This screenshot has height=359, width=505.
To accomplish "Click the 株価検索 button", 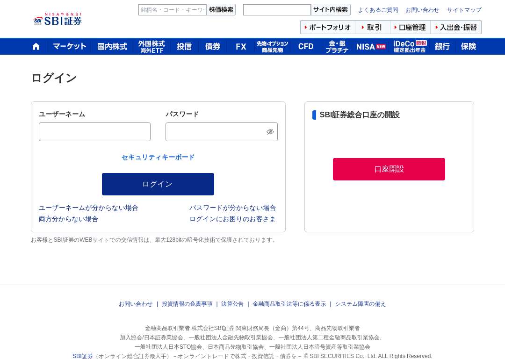I will click(x=221, y=10).
